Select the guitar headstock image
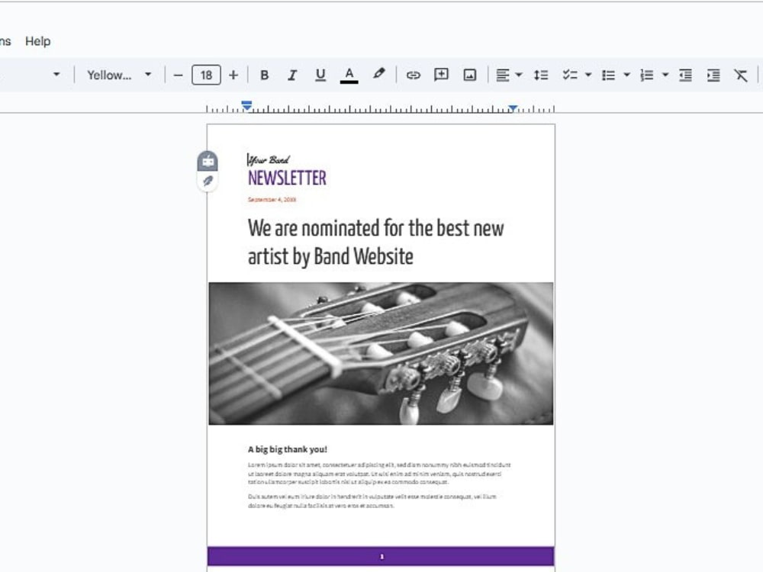This screenshot has width=763, height=572. [x=381, y=354]
